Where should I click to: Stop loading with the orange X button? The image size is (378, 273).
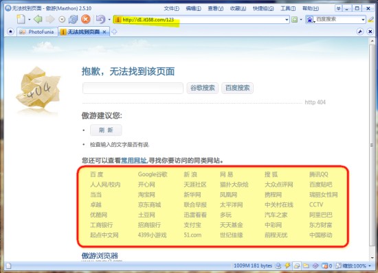point(86,19)
